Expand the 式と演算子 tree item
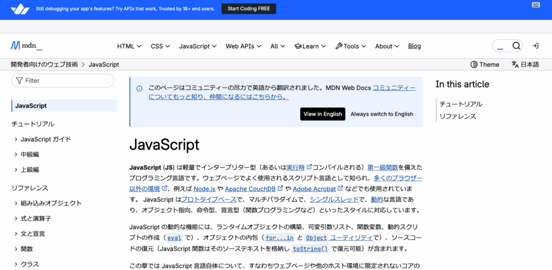 16,218
